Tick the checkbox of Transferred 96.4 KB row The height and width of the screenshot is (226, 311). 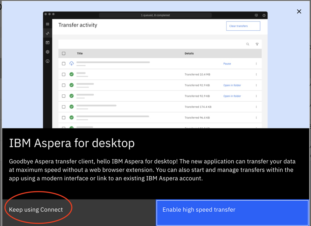coord(63,118)
